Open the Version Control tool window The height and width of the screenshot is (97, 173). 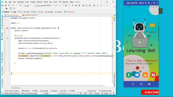12,91
